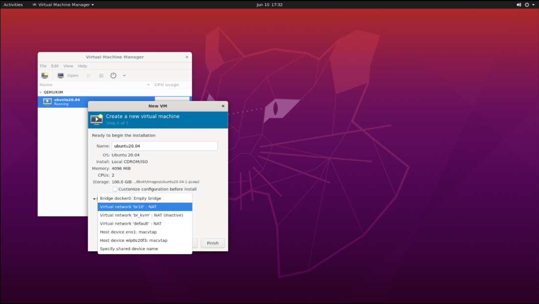Click the Virtual Machine Manager top bar icon
This screenshot has width=539, height=304.
click(34, 4)
